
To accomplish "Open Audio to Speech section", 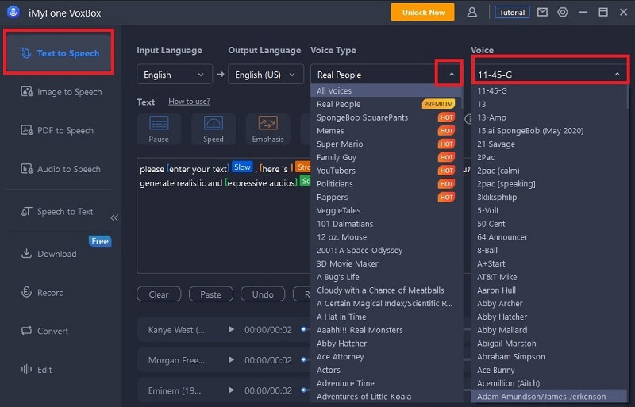I will click(x=60, y=169).
